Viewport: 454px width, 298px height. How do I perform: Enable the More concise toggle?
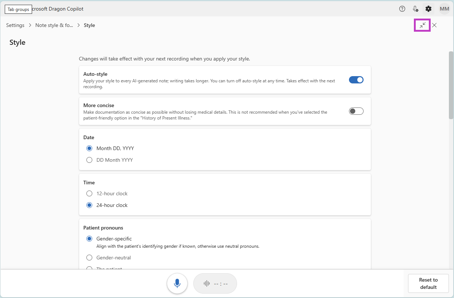pos(356,111)
